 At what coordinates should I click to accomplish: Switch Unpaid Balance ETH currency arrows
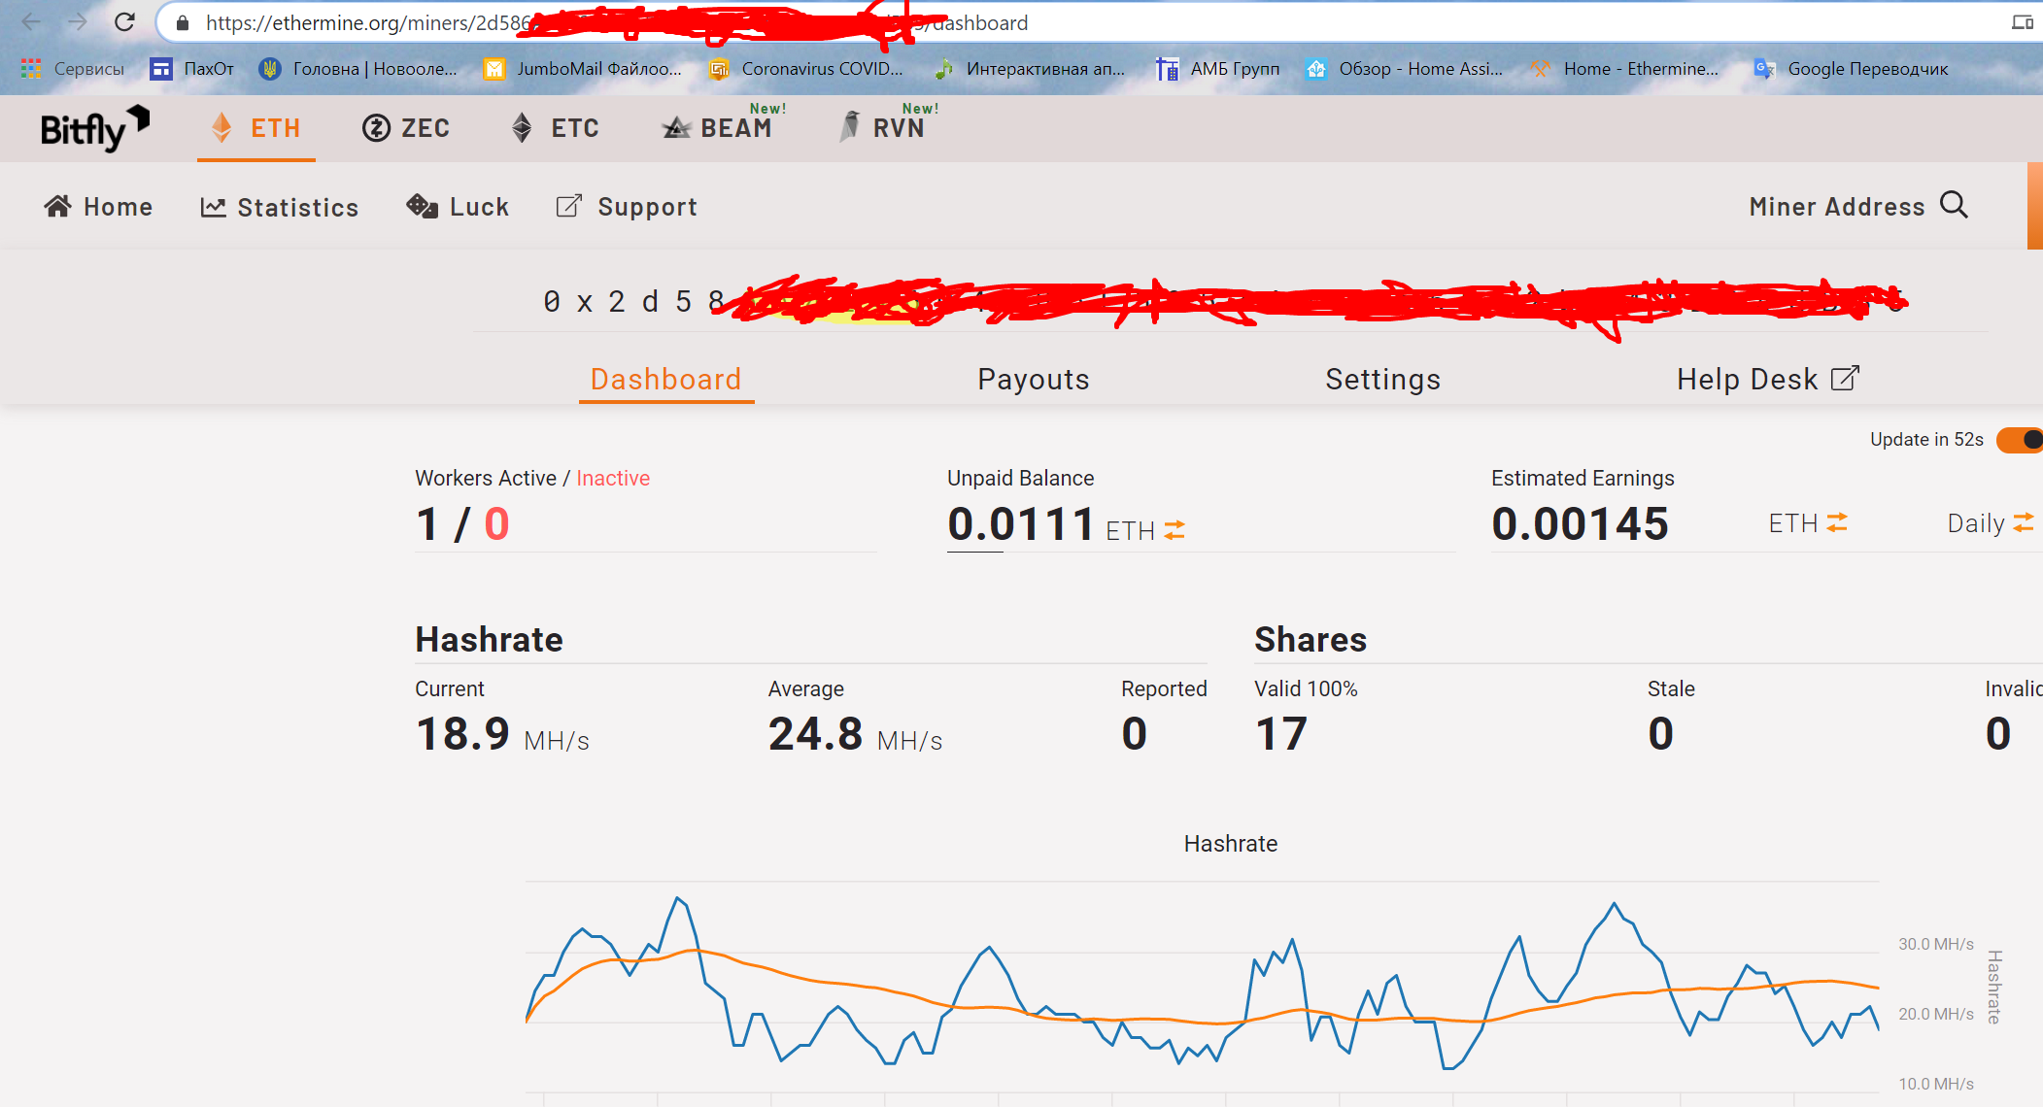pyautogui.click(x=1175, y=530)
